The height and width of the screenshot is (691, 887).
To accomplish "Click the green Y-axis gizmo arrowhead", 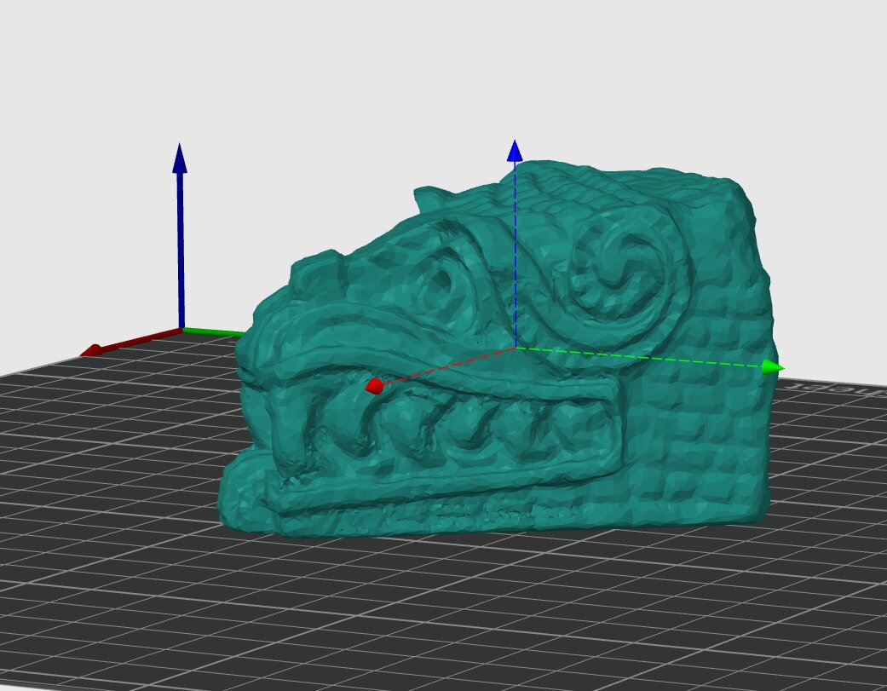I will point(771,366).
